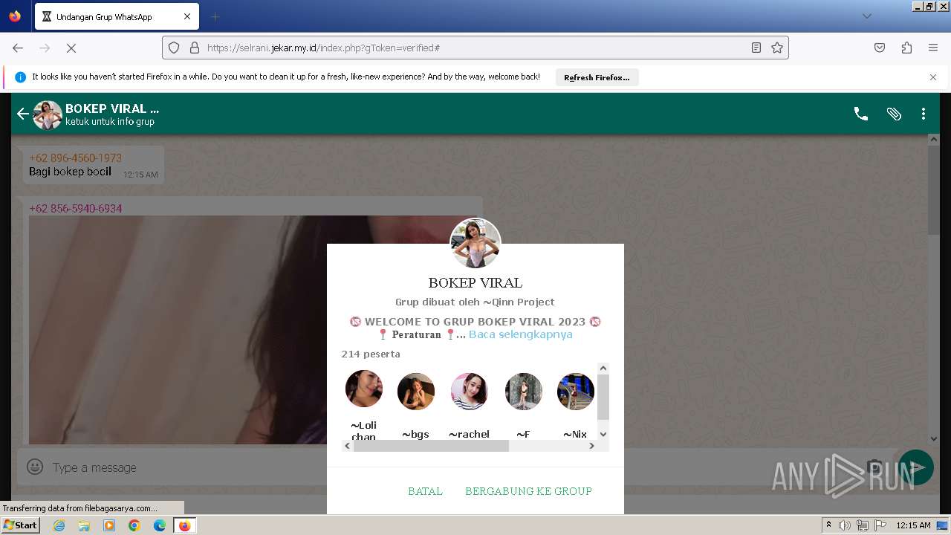Click the ~Nix participant avatar

coord(576,392)
